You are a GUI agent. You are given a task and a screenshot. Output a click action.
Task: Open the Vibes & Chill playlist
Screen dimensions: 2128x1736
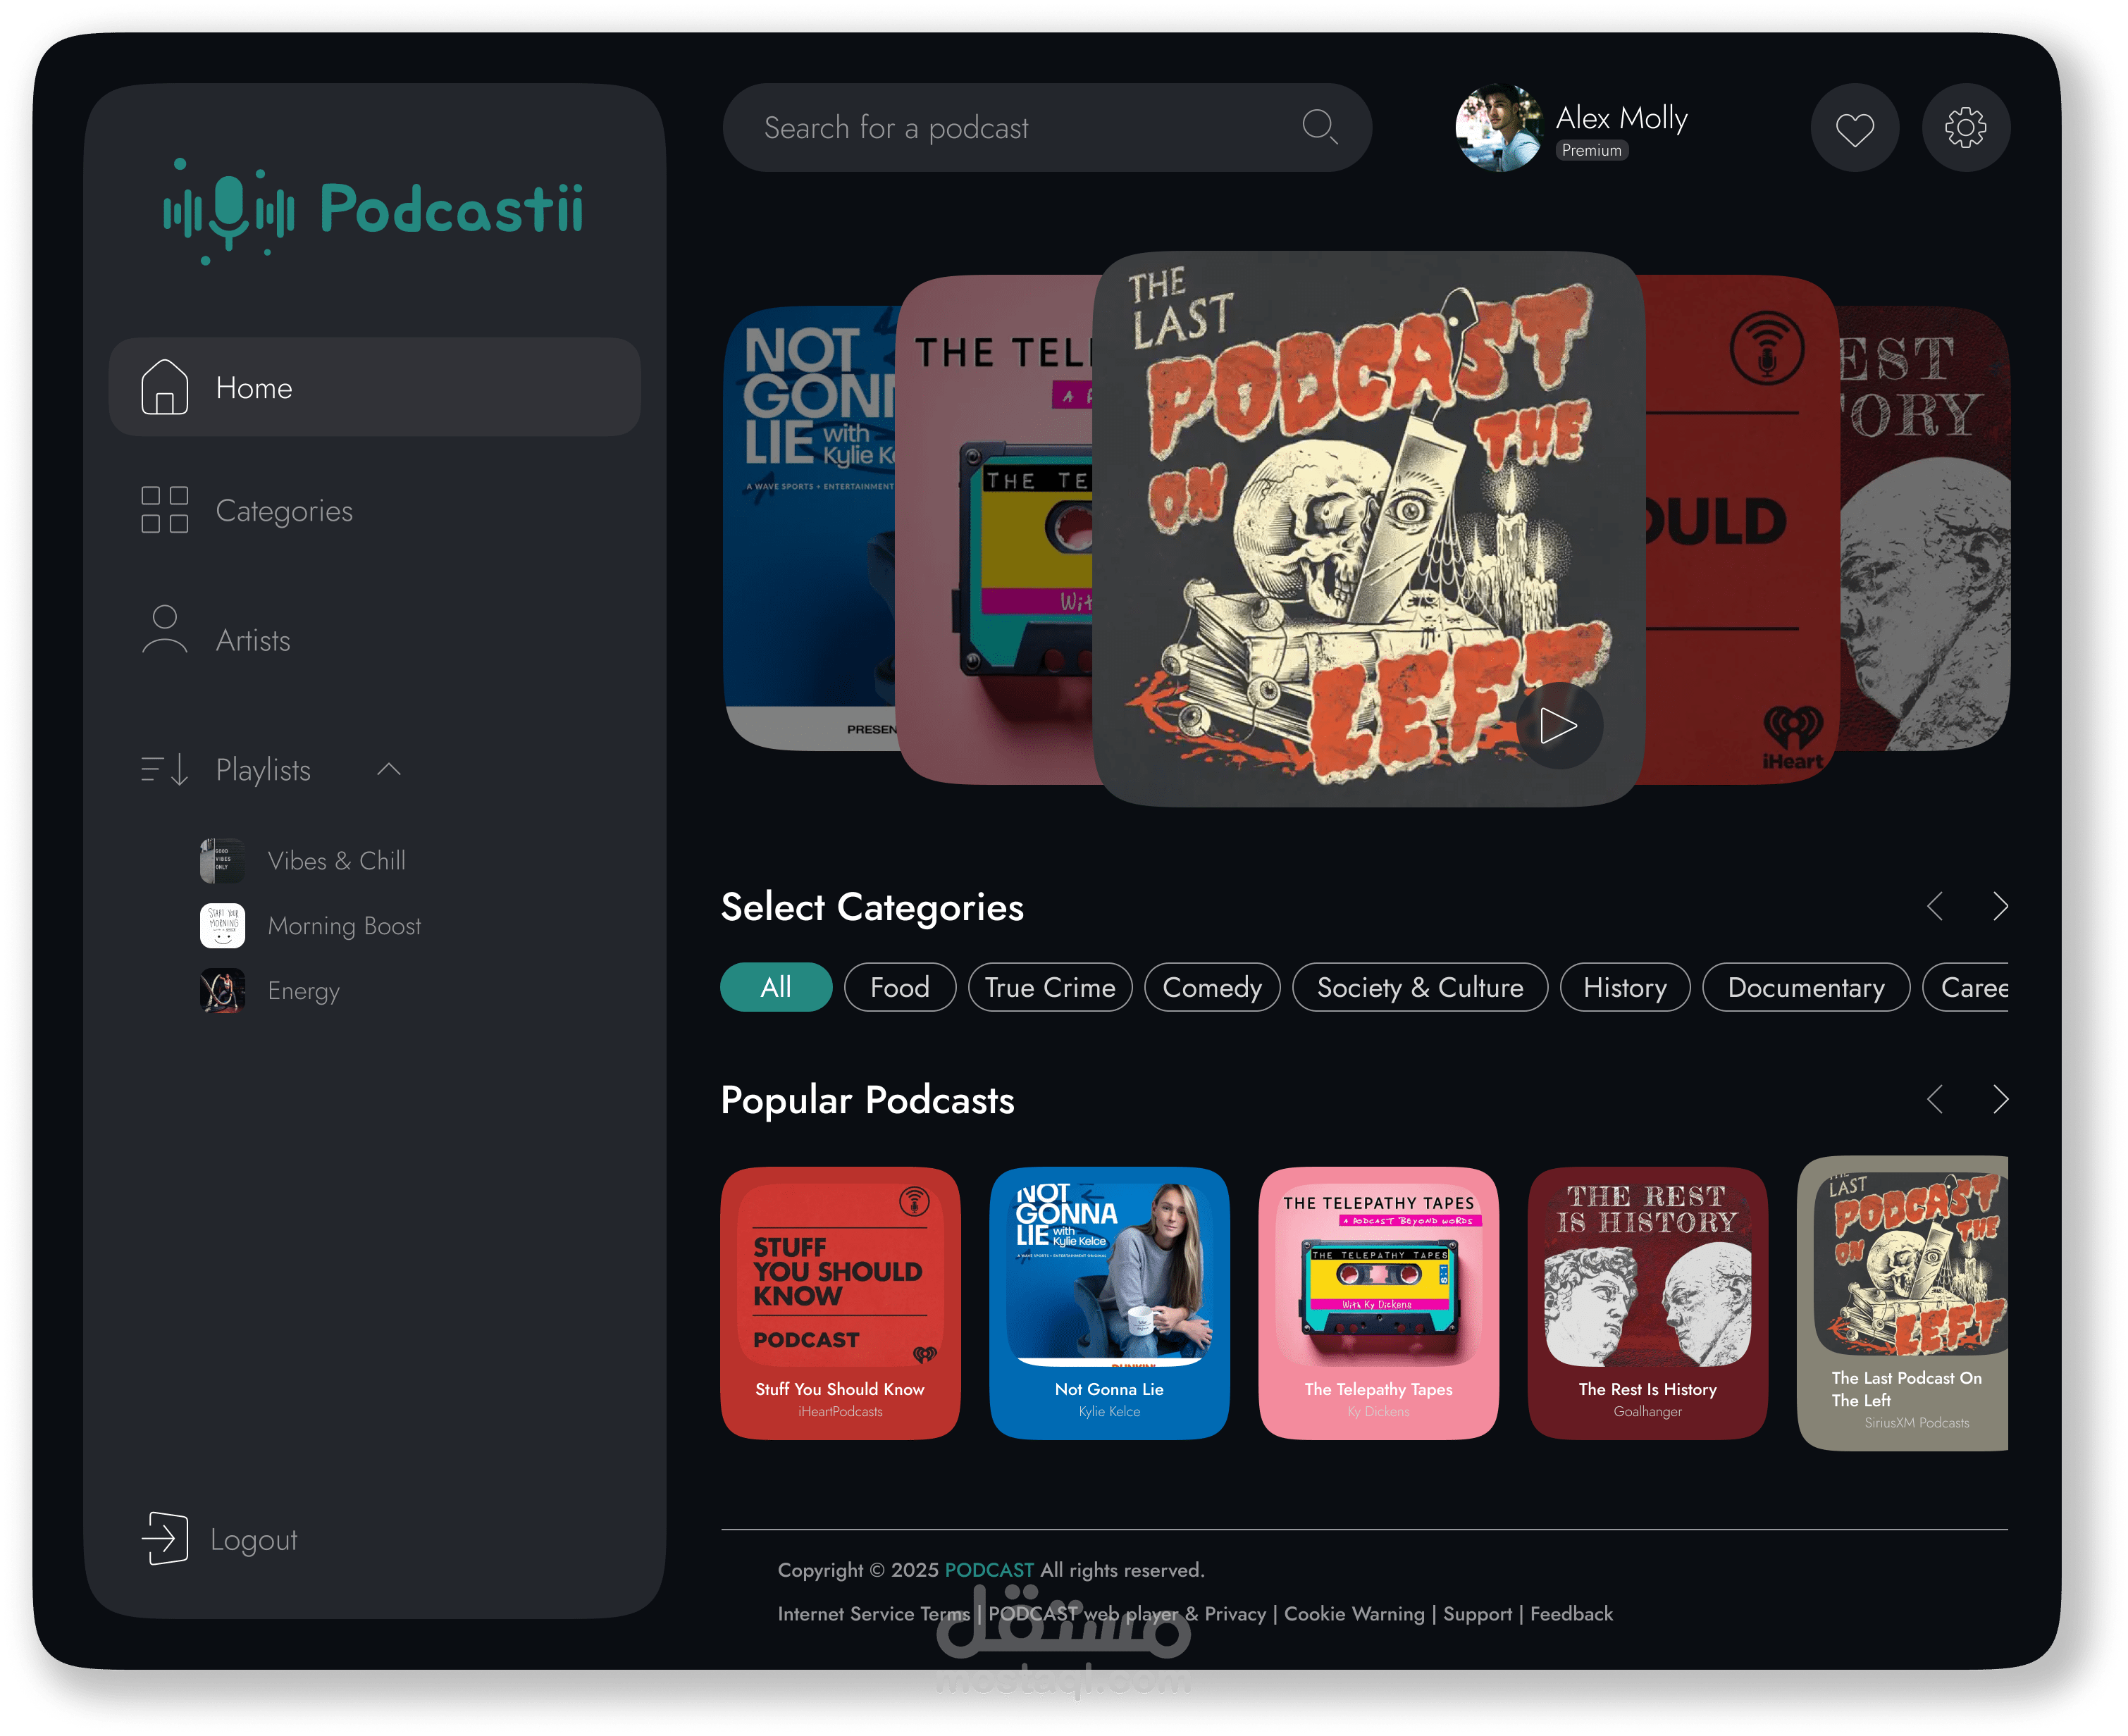tap(336, 860)
